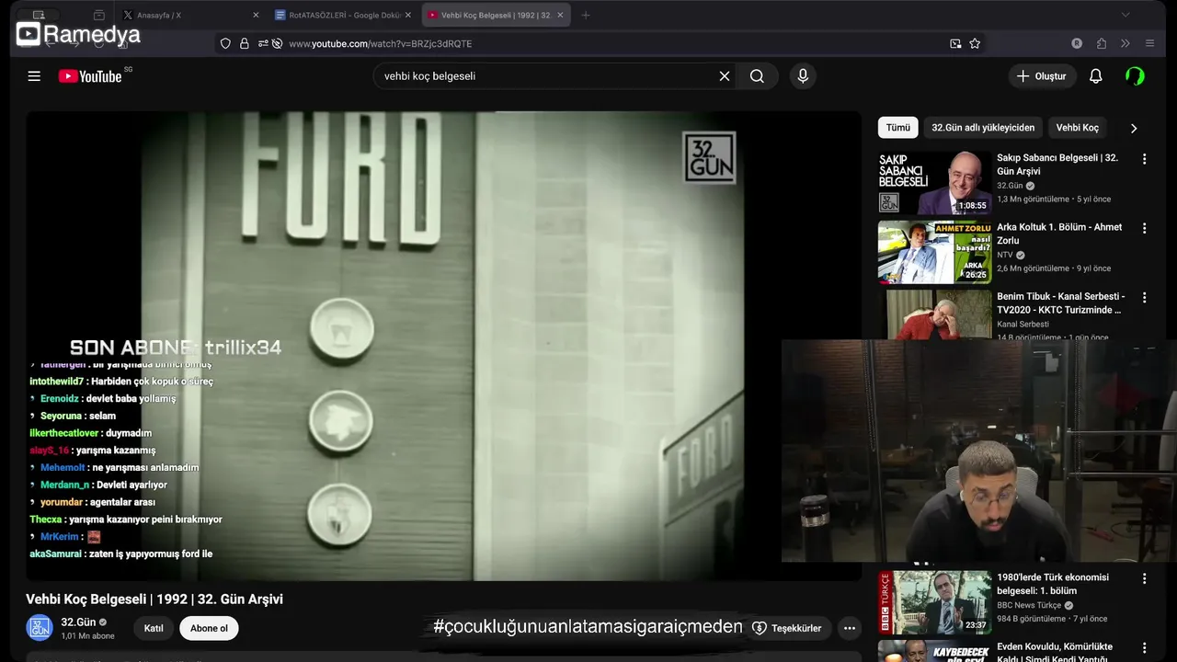Open Benim Tibuk Kanal Serbesti video title
1177x662 pixels.
click(x=1060, y=303)
